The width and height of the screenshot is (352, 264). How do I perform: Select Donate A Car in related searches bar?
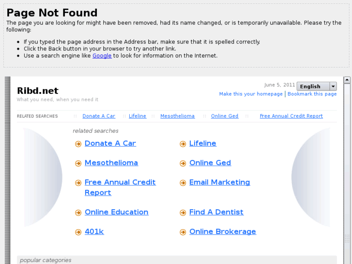point(99,116)
